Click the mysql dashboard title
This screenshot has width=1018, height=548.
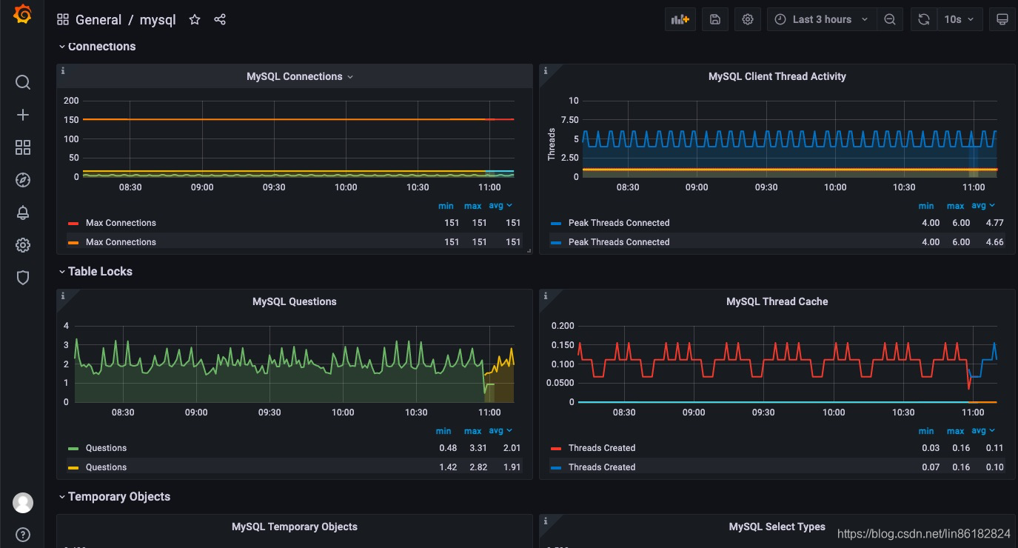[158, 20]
